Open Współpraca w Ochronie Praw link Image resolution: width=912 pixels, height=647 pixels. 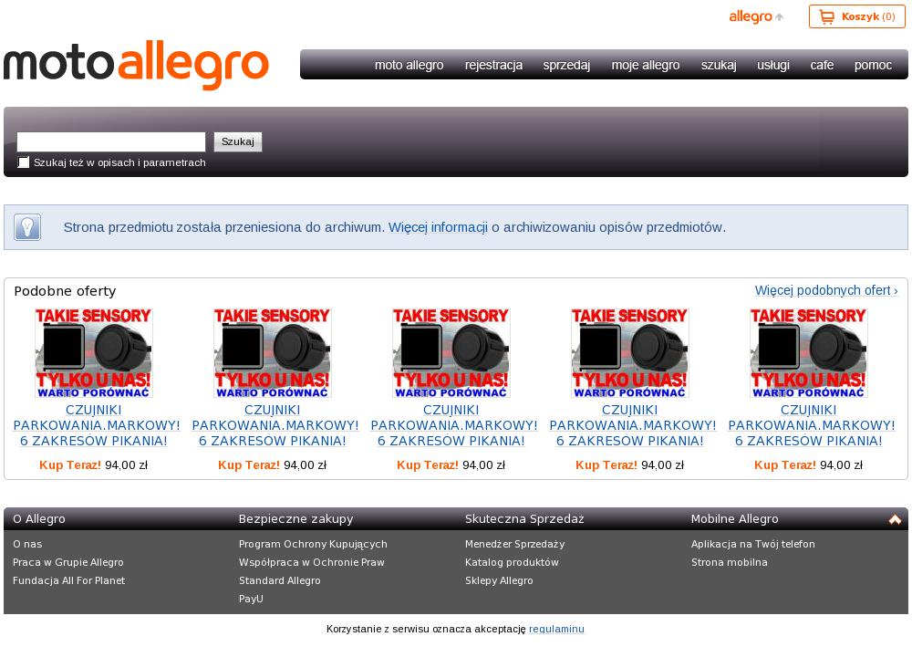tap(312, 562)
